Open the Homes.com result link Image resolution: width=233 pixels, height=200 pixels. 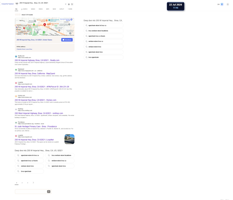click(35, 100)
